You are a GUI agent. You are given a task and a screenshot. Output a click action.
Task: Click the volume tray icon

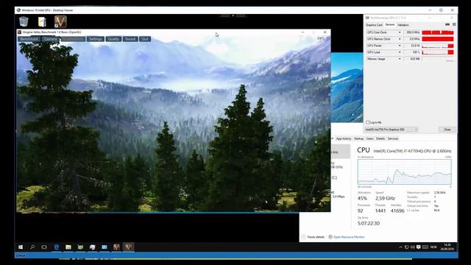click(412, 247)
